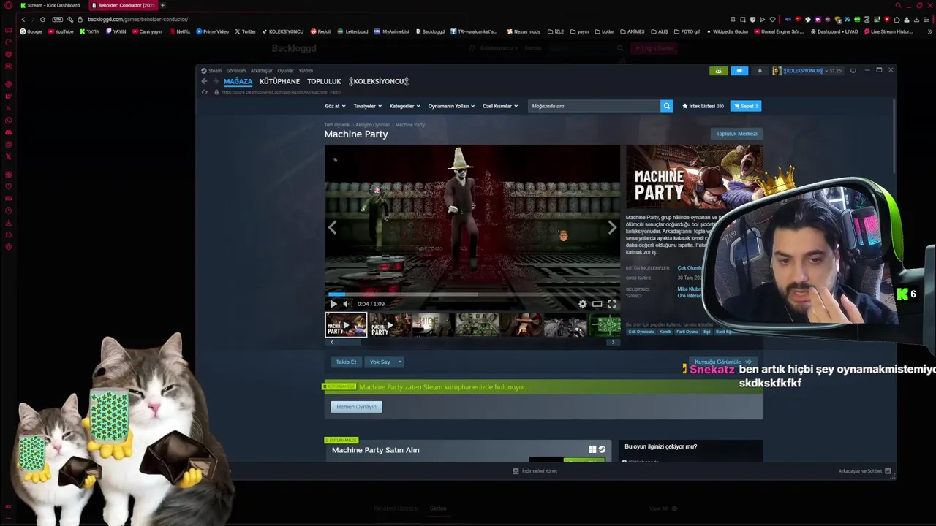Open Oynamanın Yolları dropdown
The width and height of the screenshot is (936, 526).
(451, 106)
